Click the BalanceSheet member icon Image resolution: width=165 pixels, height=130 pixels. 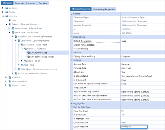point(13,28)
